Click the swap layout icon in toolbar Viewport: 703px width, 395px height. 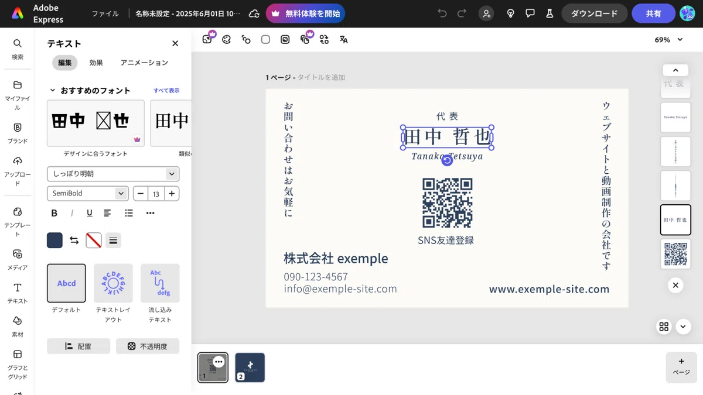(x=325, y=39)
